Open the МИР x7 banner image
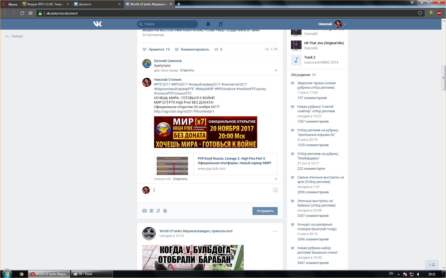446x278 pixels. (205, 132)
